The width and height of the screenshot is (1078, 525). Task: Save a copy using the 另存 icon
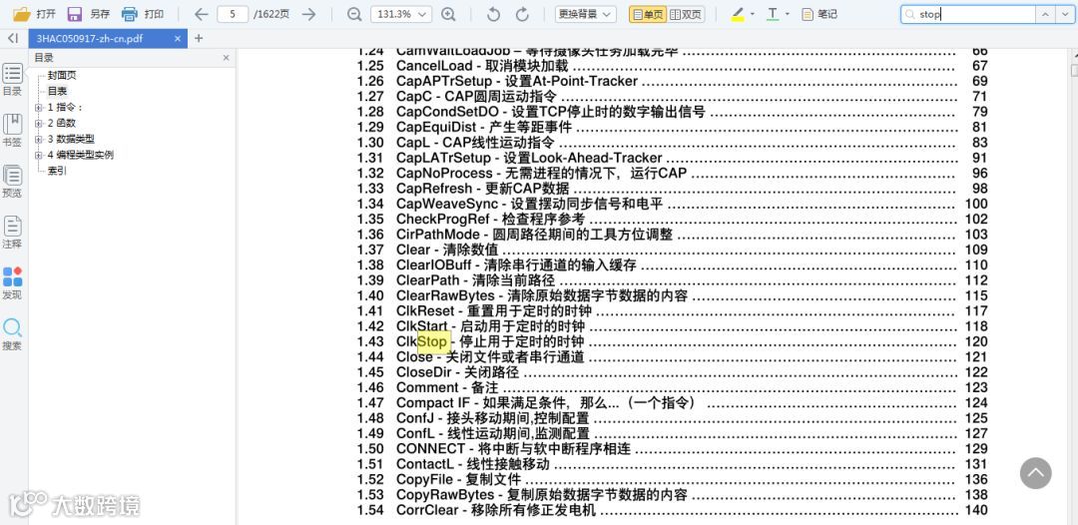[75, 14]
